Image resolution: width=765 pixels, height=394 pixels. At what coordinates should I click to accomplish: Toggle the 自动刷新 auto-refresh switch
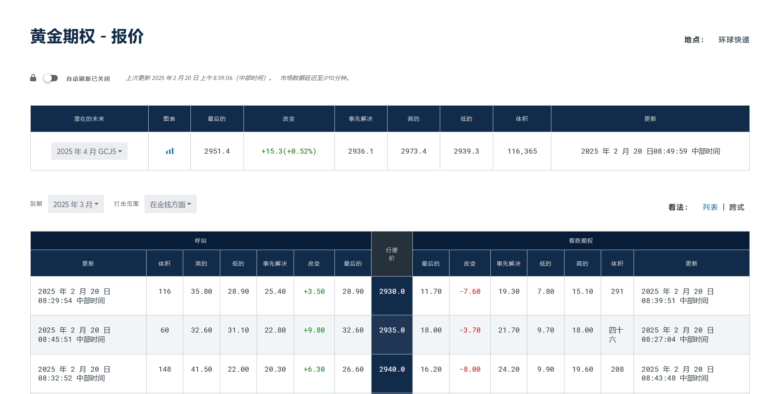pos(51,78)
